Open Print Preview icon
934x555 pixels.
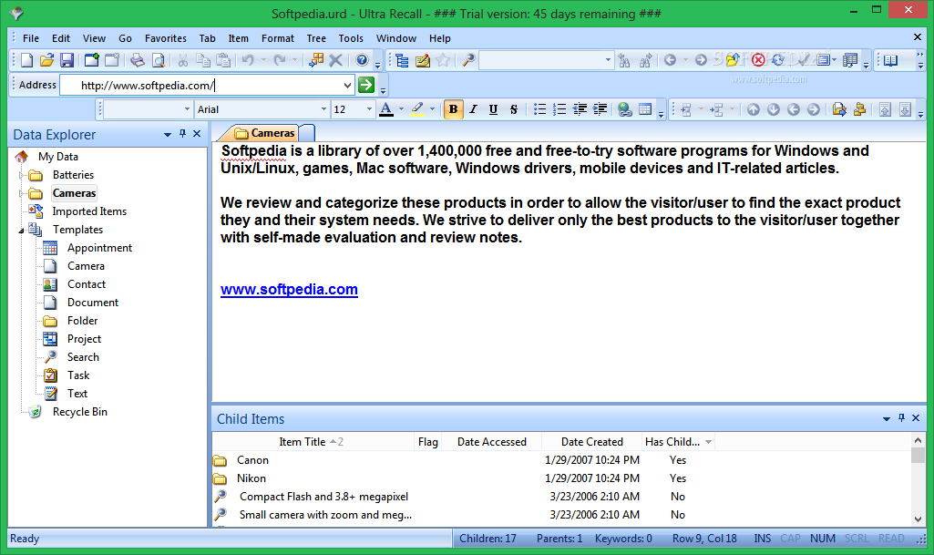point(158,60)
